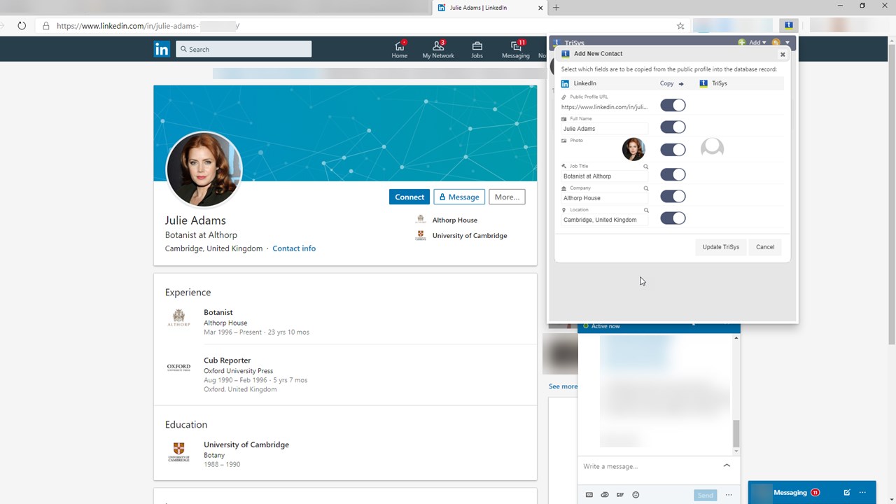Open TriSys user account dropdown arrow
The image size is (896, 504).
787,42
